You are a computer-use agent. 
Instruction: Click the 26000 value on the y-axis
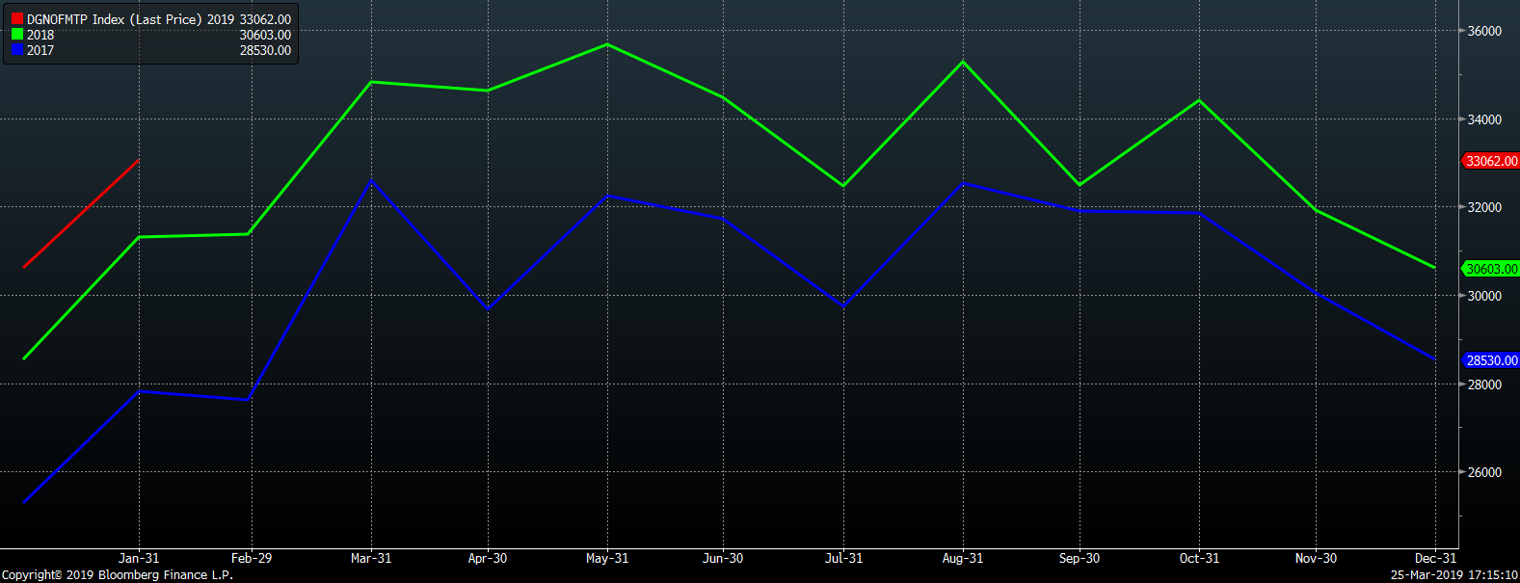(x=1484, y=472)
